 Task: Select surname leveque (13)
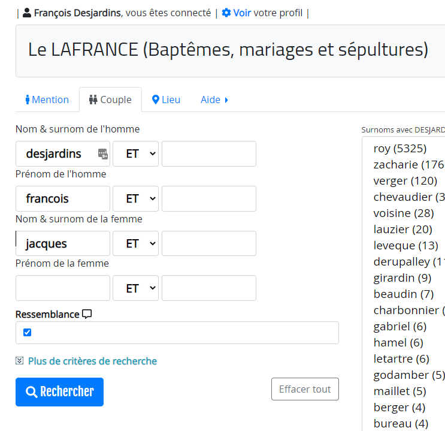(406, 246)
